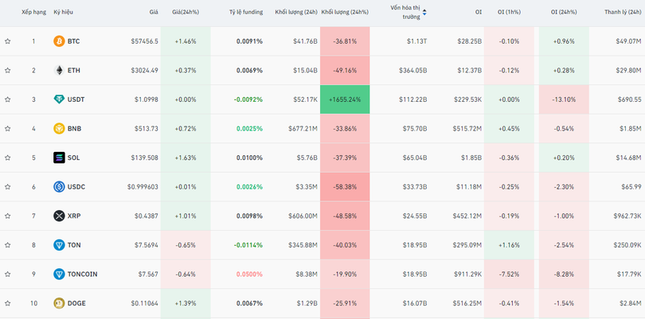The height and width of the screenshot is (319, 645).
Task: Click the XRP coin icon
Action: coord(59,216)
